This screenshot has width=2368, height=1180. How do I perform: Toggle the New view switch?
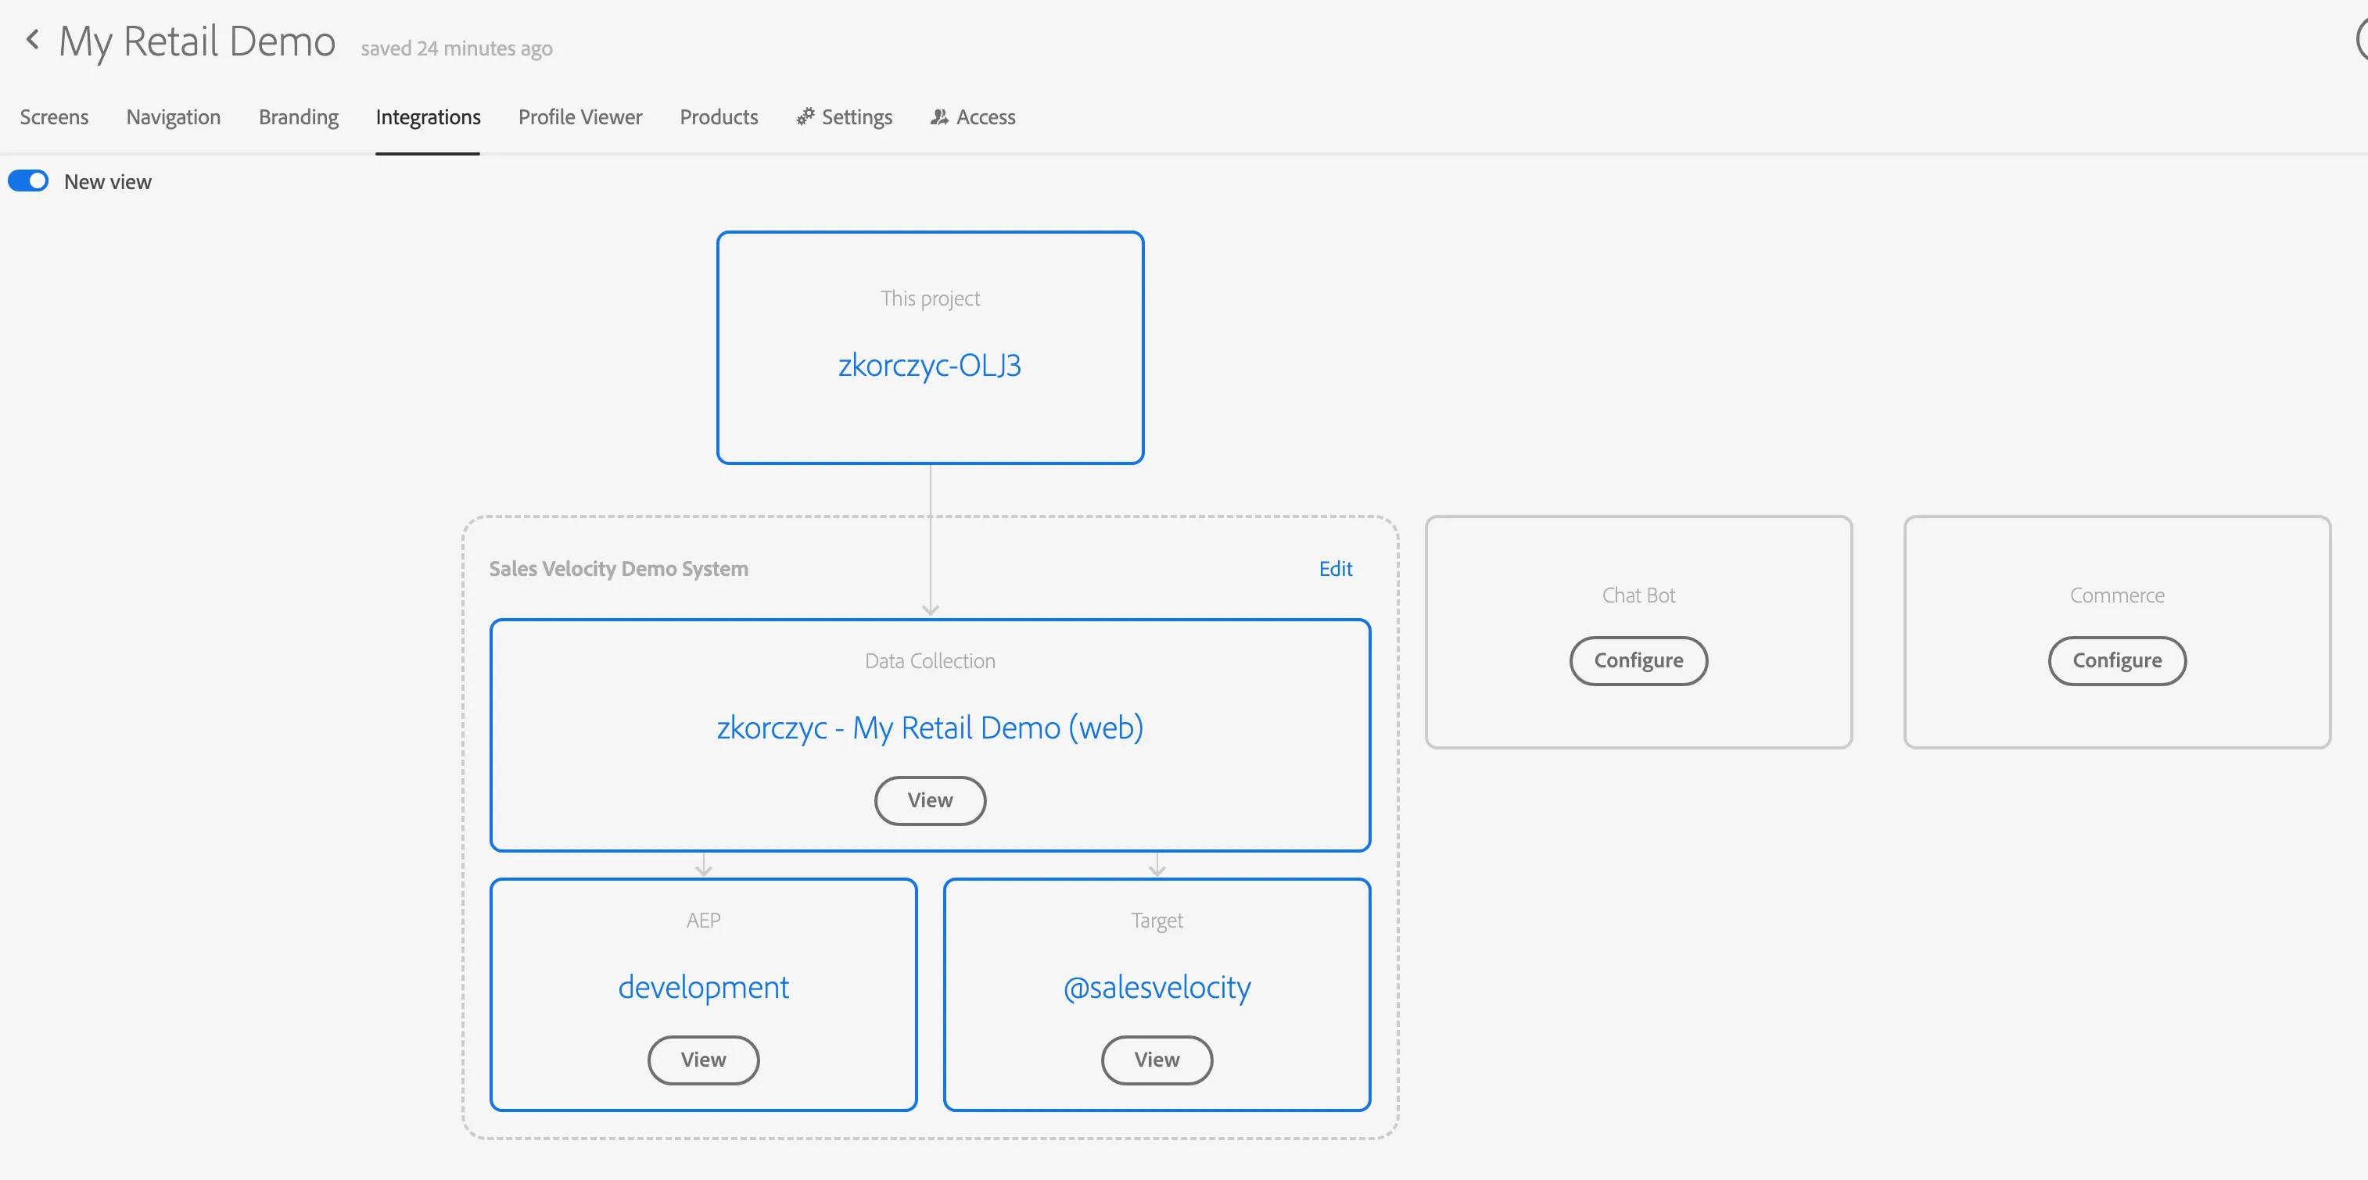pyautogui.click(x=28, y=181)
